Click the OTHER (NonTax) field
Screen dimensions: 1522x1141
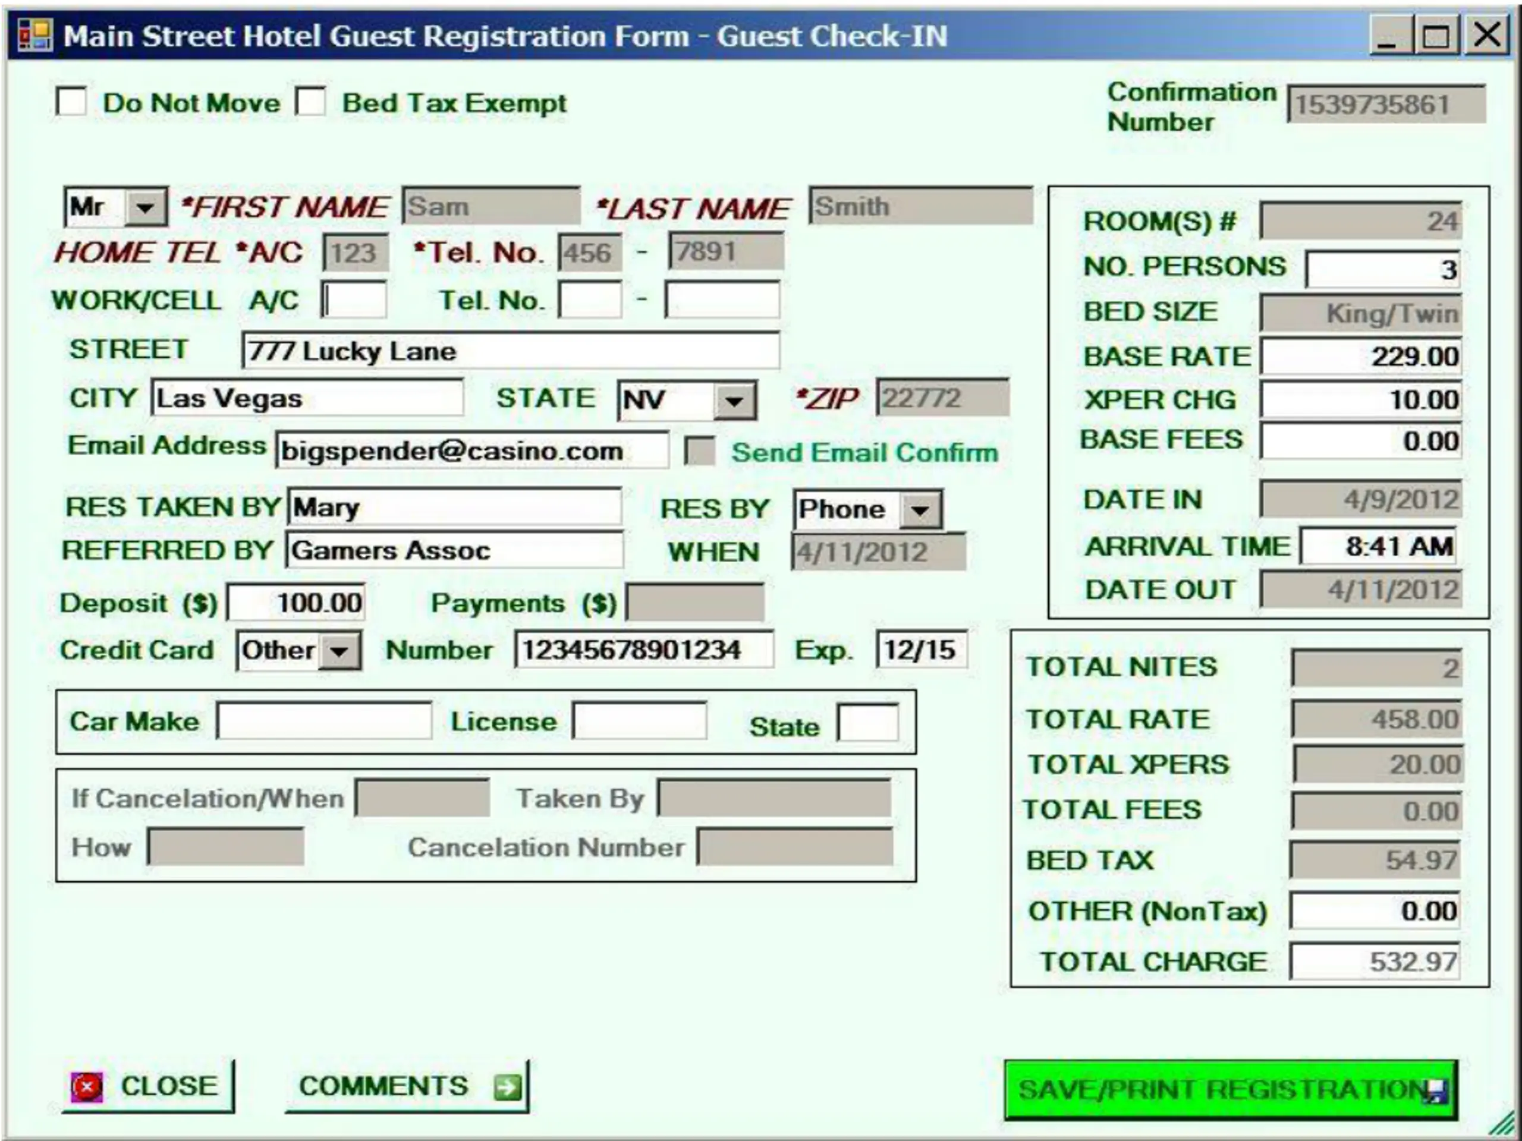click(1375, 910)
